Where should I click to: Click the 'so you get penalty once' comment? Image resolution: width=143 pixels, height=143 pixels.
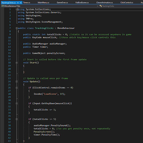click(x=83, y=129)
